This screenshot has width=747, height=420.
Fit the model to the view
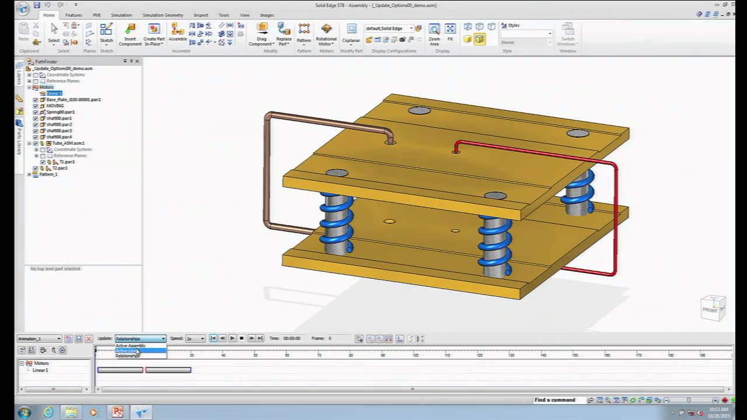tap(450, 33)
